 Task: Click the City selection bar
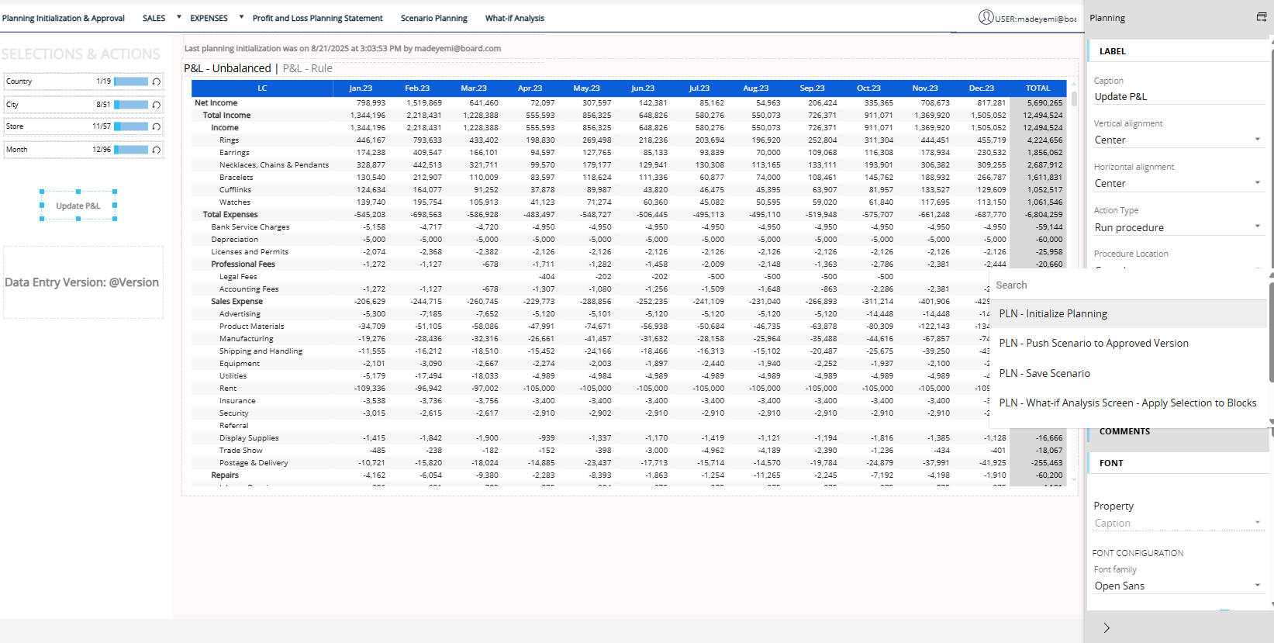[131, 105]
